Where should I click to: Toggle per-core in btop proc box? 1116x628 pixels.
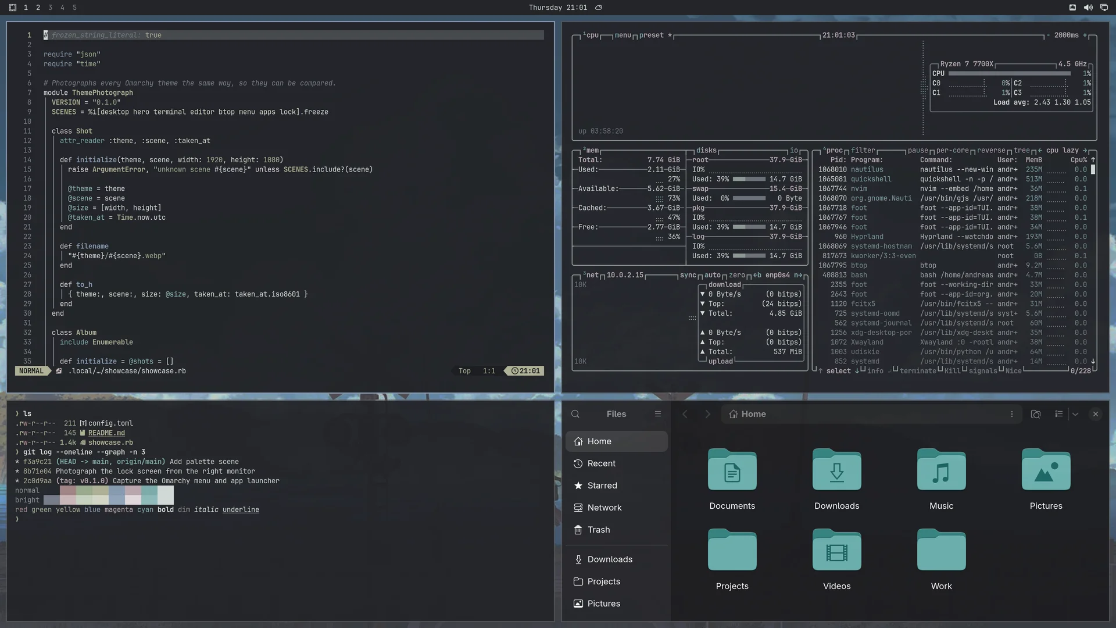(952, 151)
